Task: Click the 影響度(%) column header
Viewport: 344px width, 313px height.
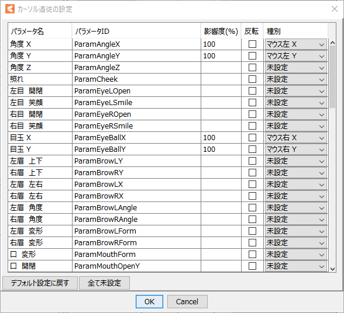Action: tap(221, 31)
